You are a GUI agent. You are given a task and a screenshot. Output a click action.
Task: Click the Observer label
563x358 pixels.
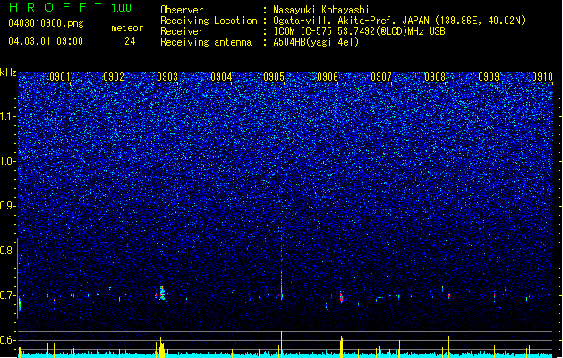coord(182,10)
